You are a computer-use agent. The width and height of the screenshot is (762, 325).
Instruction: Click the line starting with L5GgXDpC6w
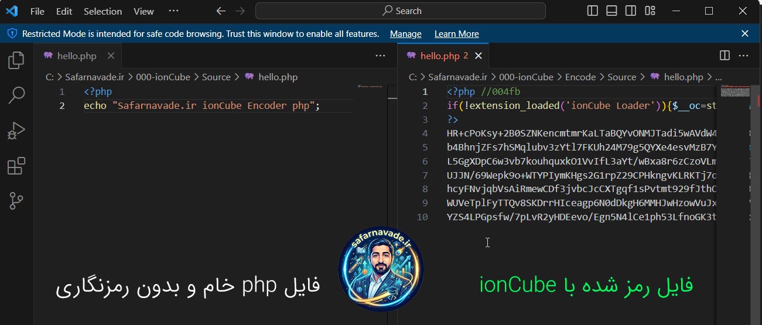tap(582, 161)
